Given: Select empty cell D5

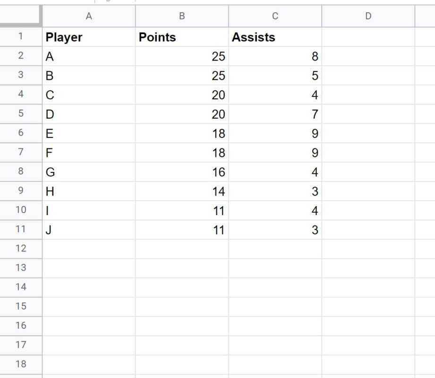Looking at the screenshot, I should (x=368, y=114).
